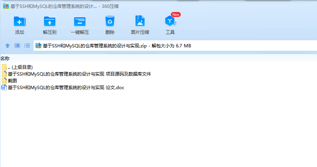Screen dimensions: 317x167
Task: Click the folder icon of 上级目录
Action: click(4, 67)
